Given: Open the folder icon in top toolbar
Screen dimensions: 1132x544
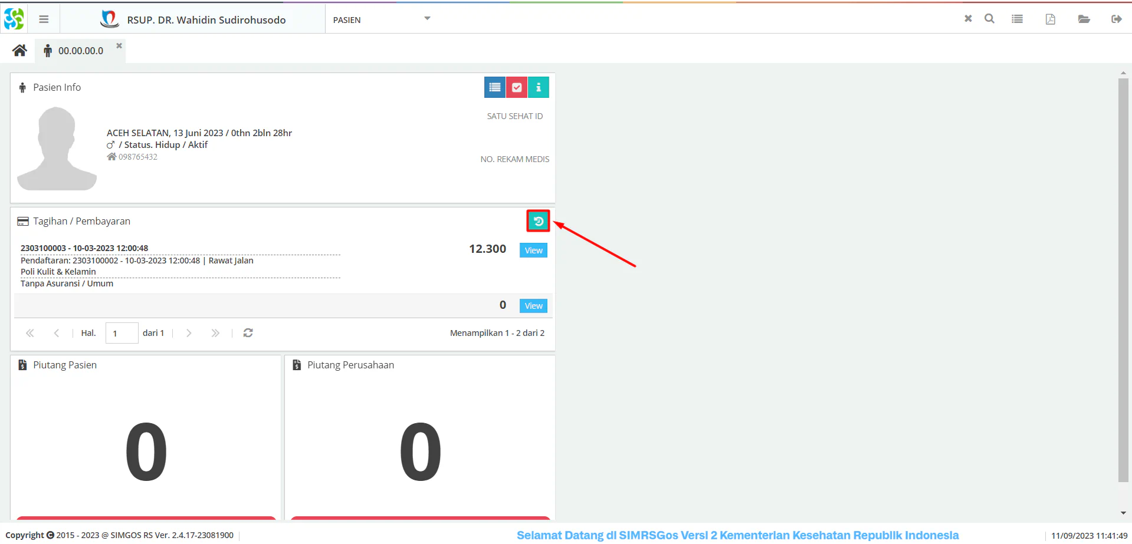Looking at the screenshot, I should pyautogui.click(x=1084, y=19).
